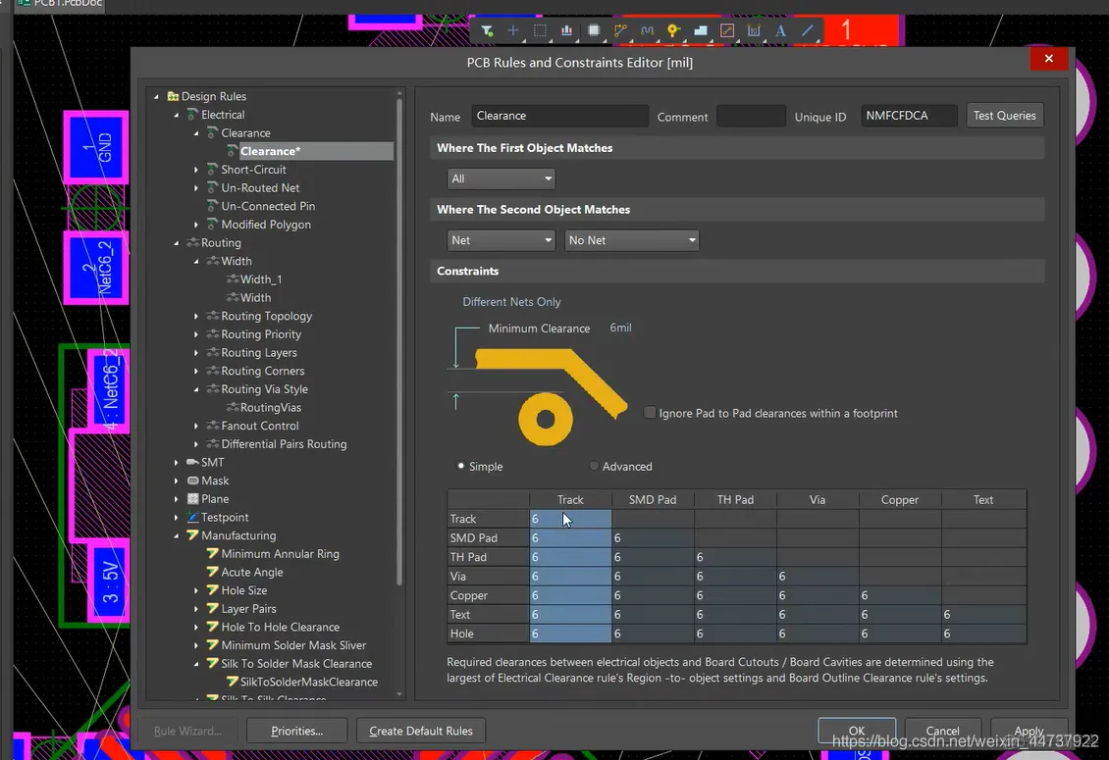Click the Rule Wizard button
Viewport: 1109px width, 760px height.
tap(187, 731)
